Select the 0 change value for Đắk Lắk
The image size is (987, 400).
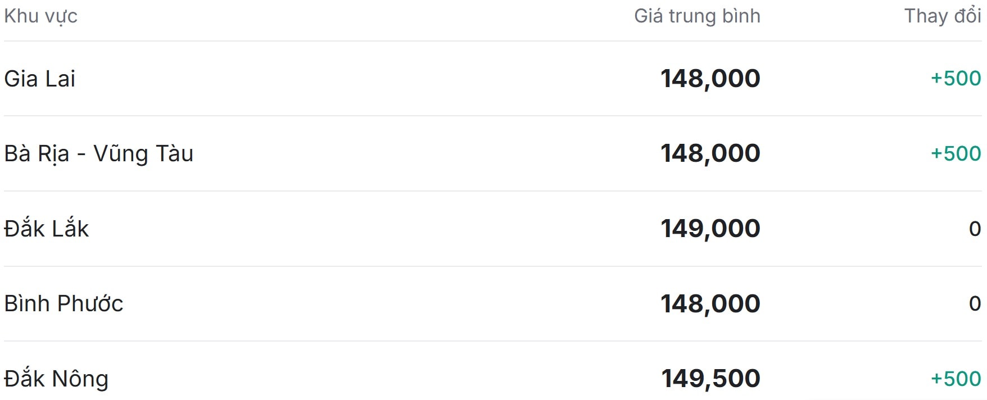975,229
